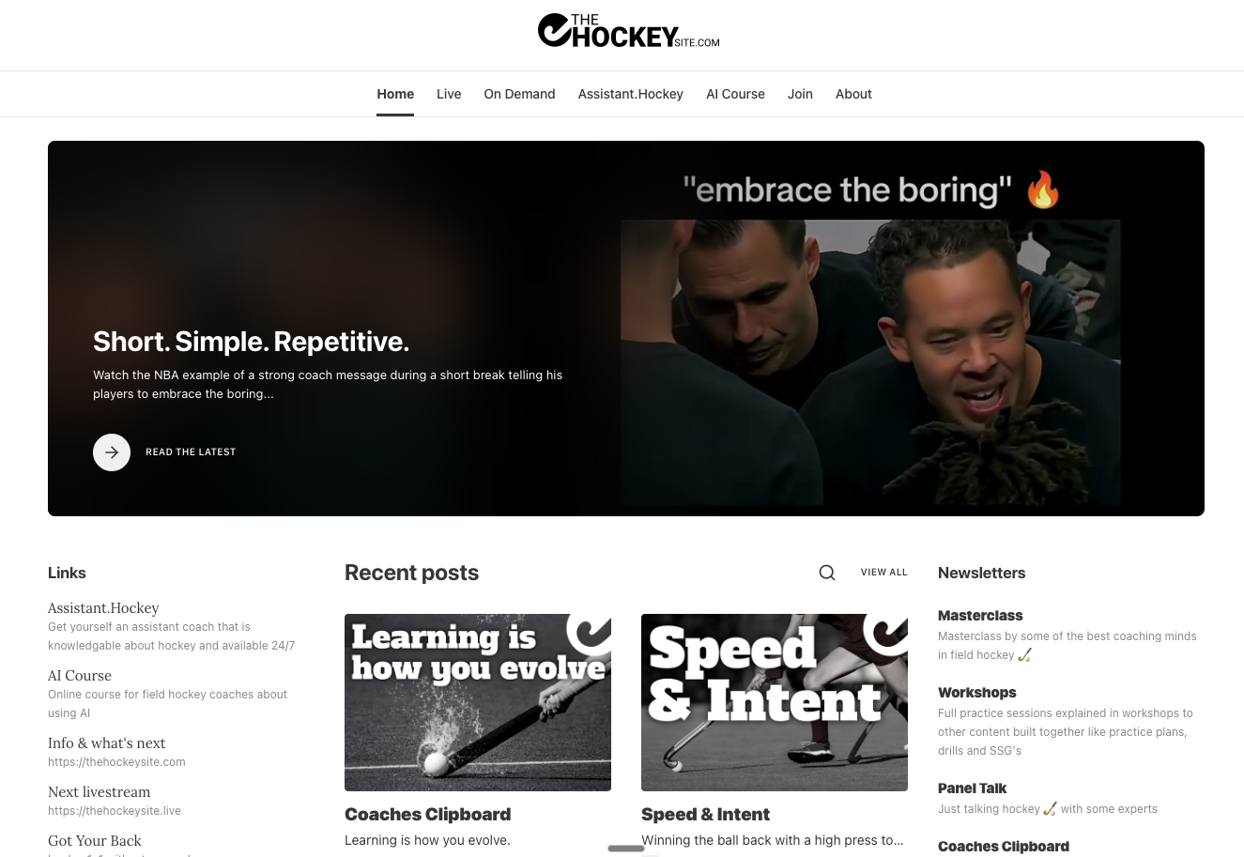Select the Join navigation item
Viewport: 1244px width, 857px height.
click(x=800, y=94)
